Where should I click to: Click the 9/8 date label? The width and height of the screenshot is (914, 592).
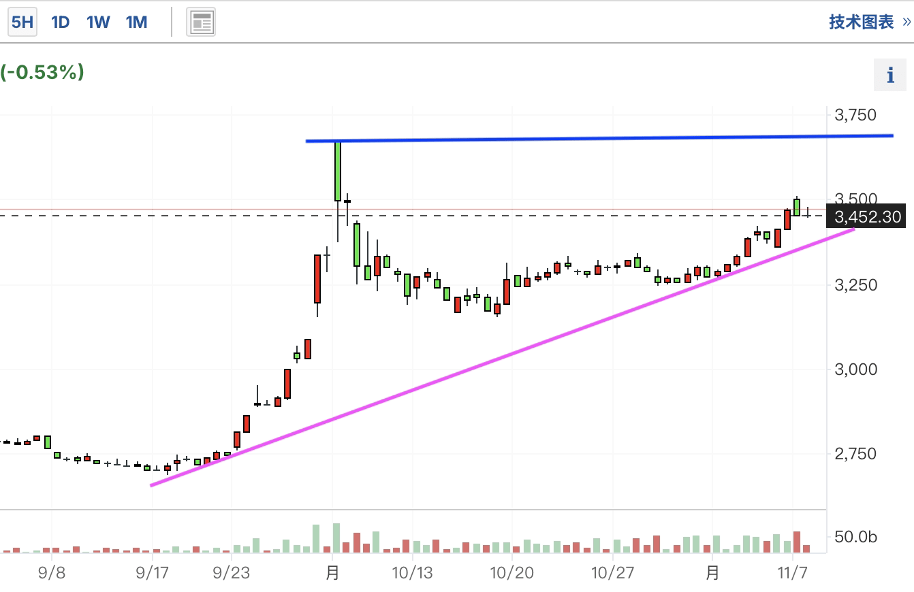tap(52, 573)
